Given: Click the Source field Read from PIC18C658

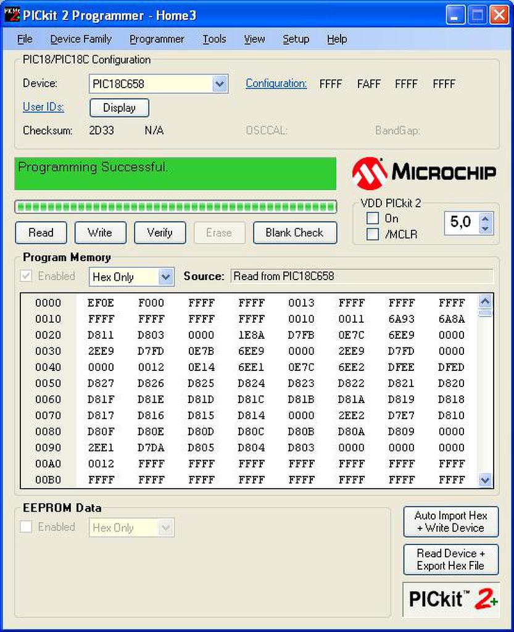Looking at the screenshot, I should click(362, 276).
